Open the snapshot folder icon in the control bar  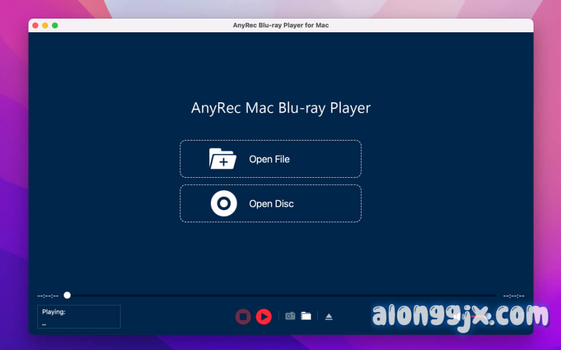(306, 316)
